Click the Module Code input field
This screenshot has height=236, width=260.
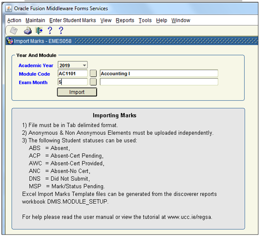(72, 74)
